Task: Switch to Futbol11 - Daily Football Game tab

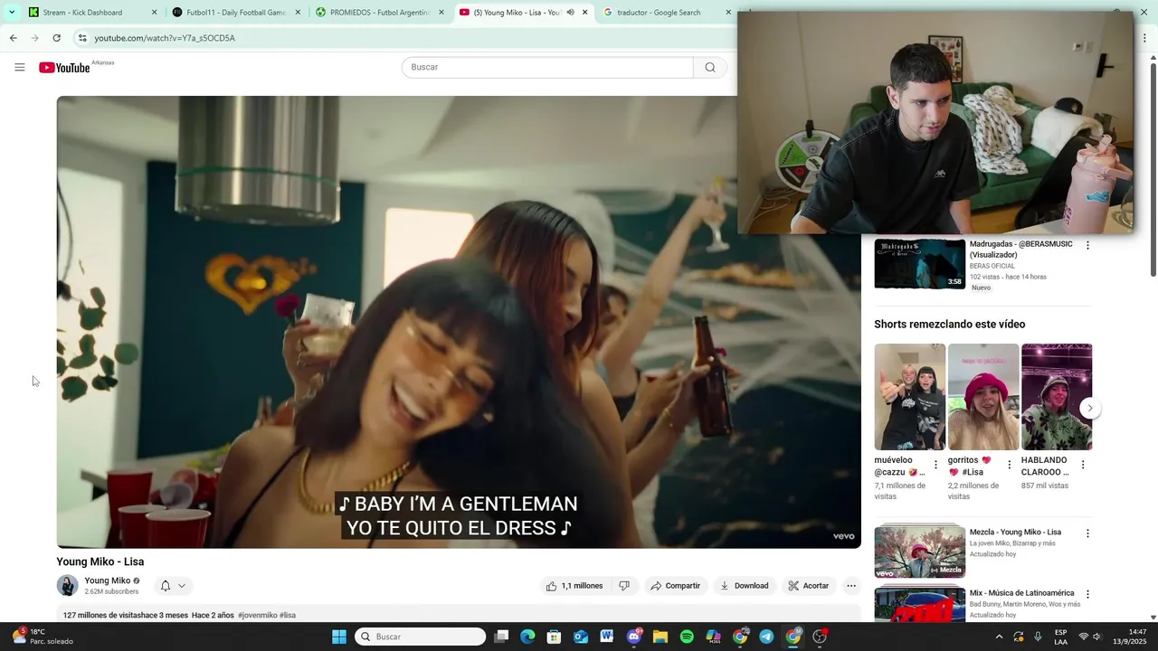Action: pyautogui.click(x=235, y=13)
